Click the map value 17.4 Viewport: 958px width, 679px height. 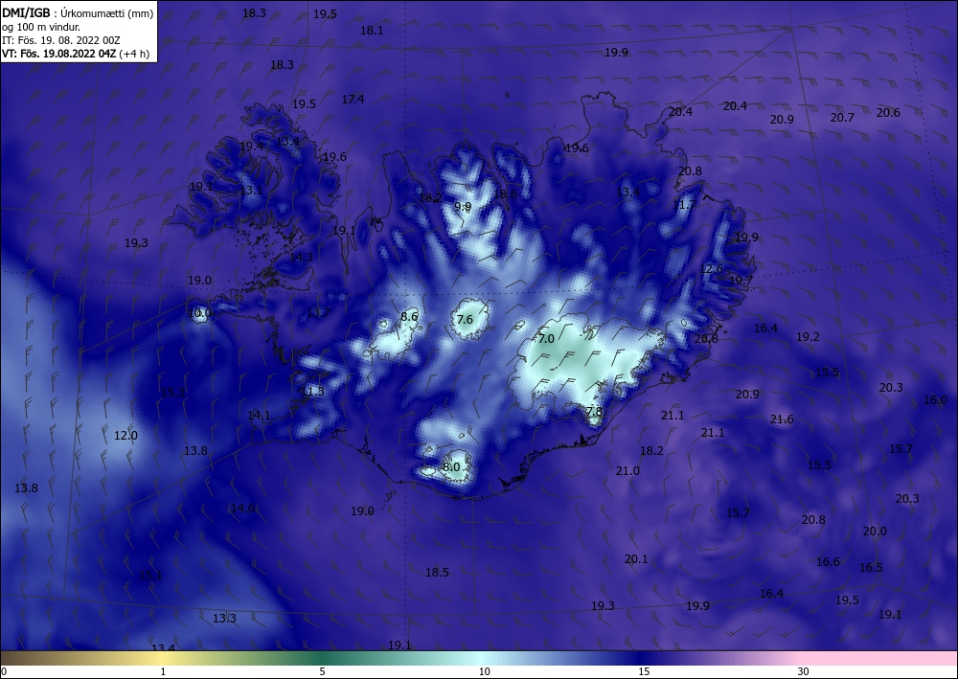353,99
